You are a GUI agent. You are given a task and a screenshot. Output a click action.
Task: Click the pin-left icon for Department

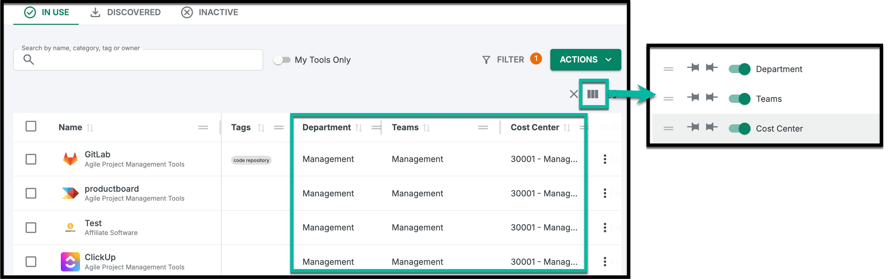click(x=693, y=67)
